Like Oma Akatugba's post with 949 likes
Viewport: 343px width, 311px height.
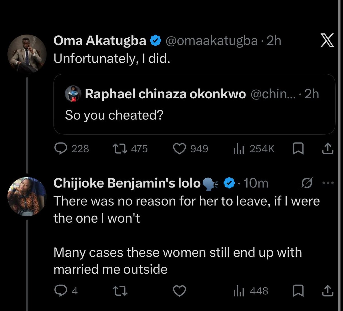pos(191,149)
